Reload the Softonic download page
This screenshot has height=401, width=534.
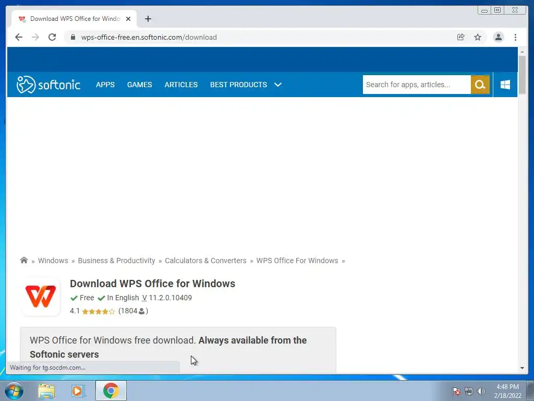pos(52,37)
